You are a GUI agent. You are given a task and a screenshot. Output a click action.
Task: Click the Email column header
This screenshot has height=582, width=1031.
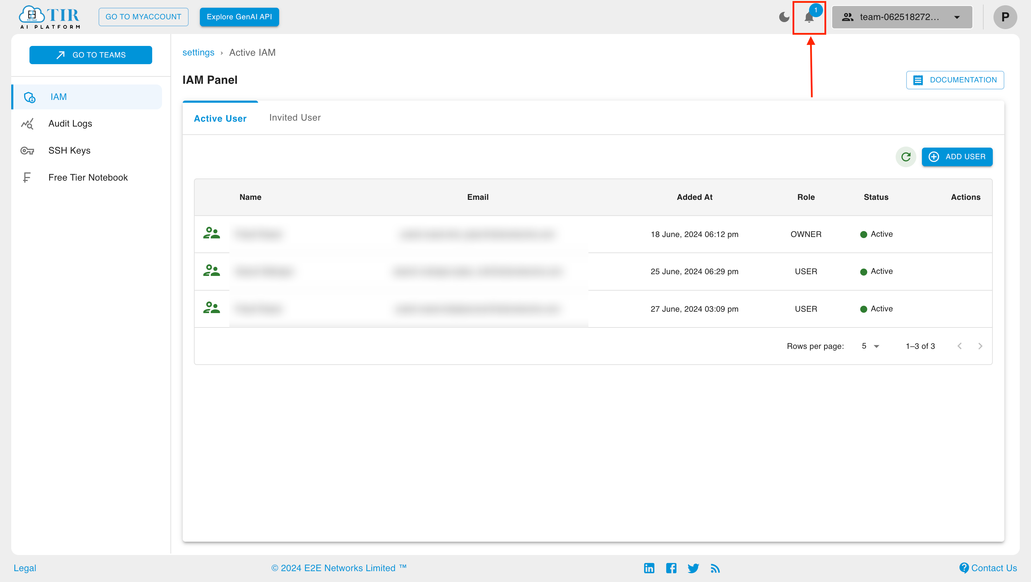(x=478, y=197)
